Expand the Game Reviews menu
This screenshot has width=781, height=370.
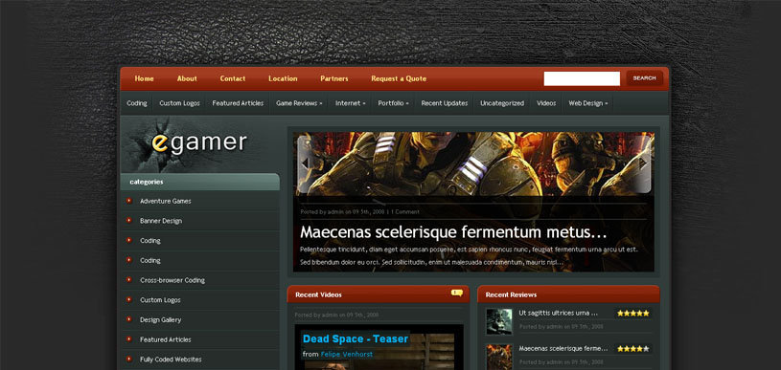tap(299, 103)
